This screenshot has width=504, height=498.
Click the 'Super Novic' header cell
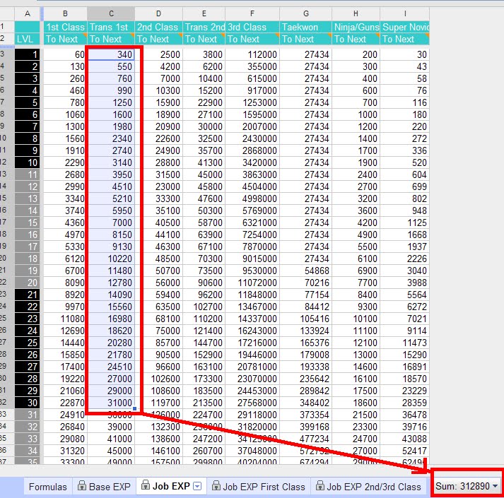(404, 27)
